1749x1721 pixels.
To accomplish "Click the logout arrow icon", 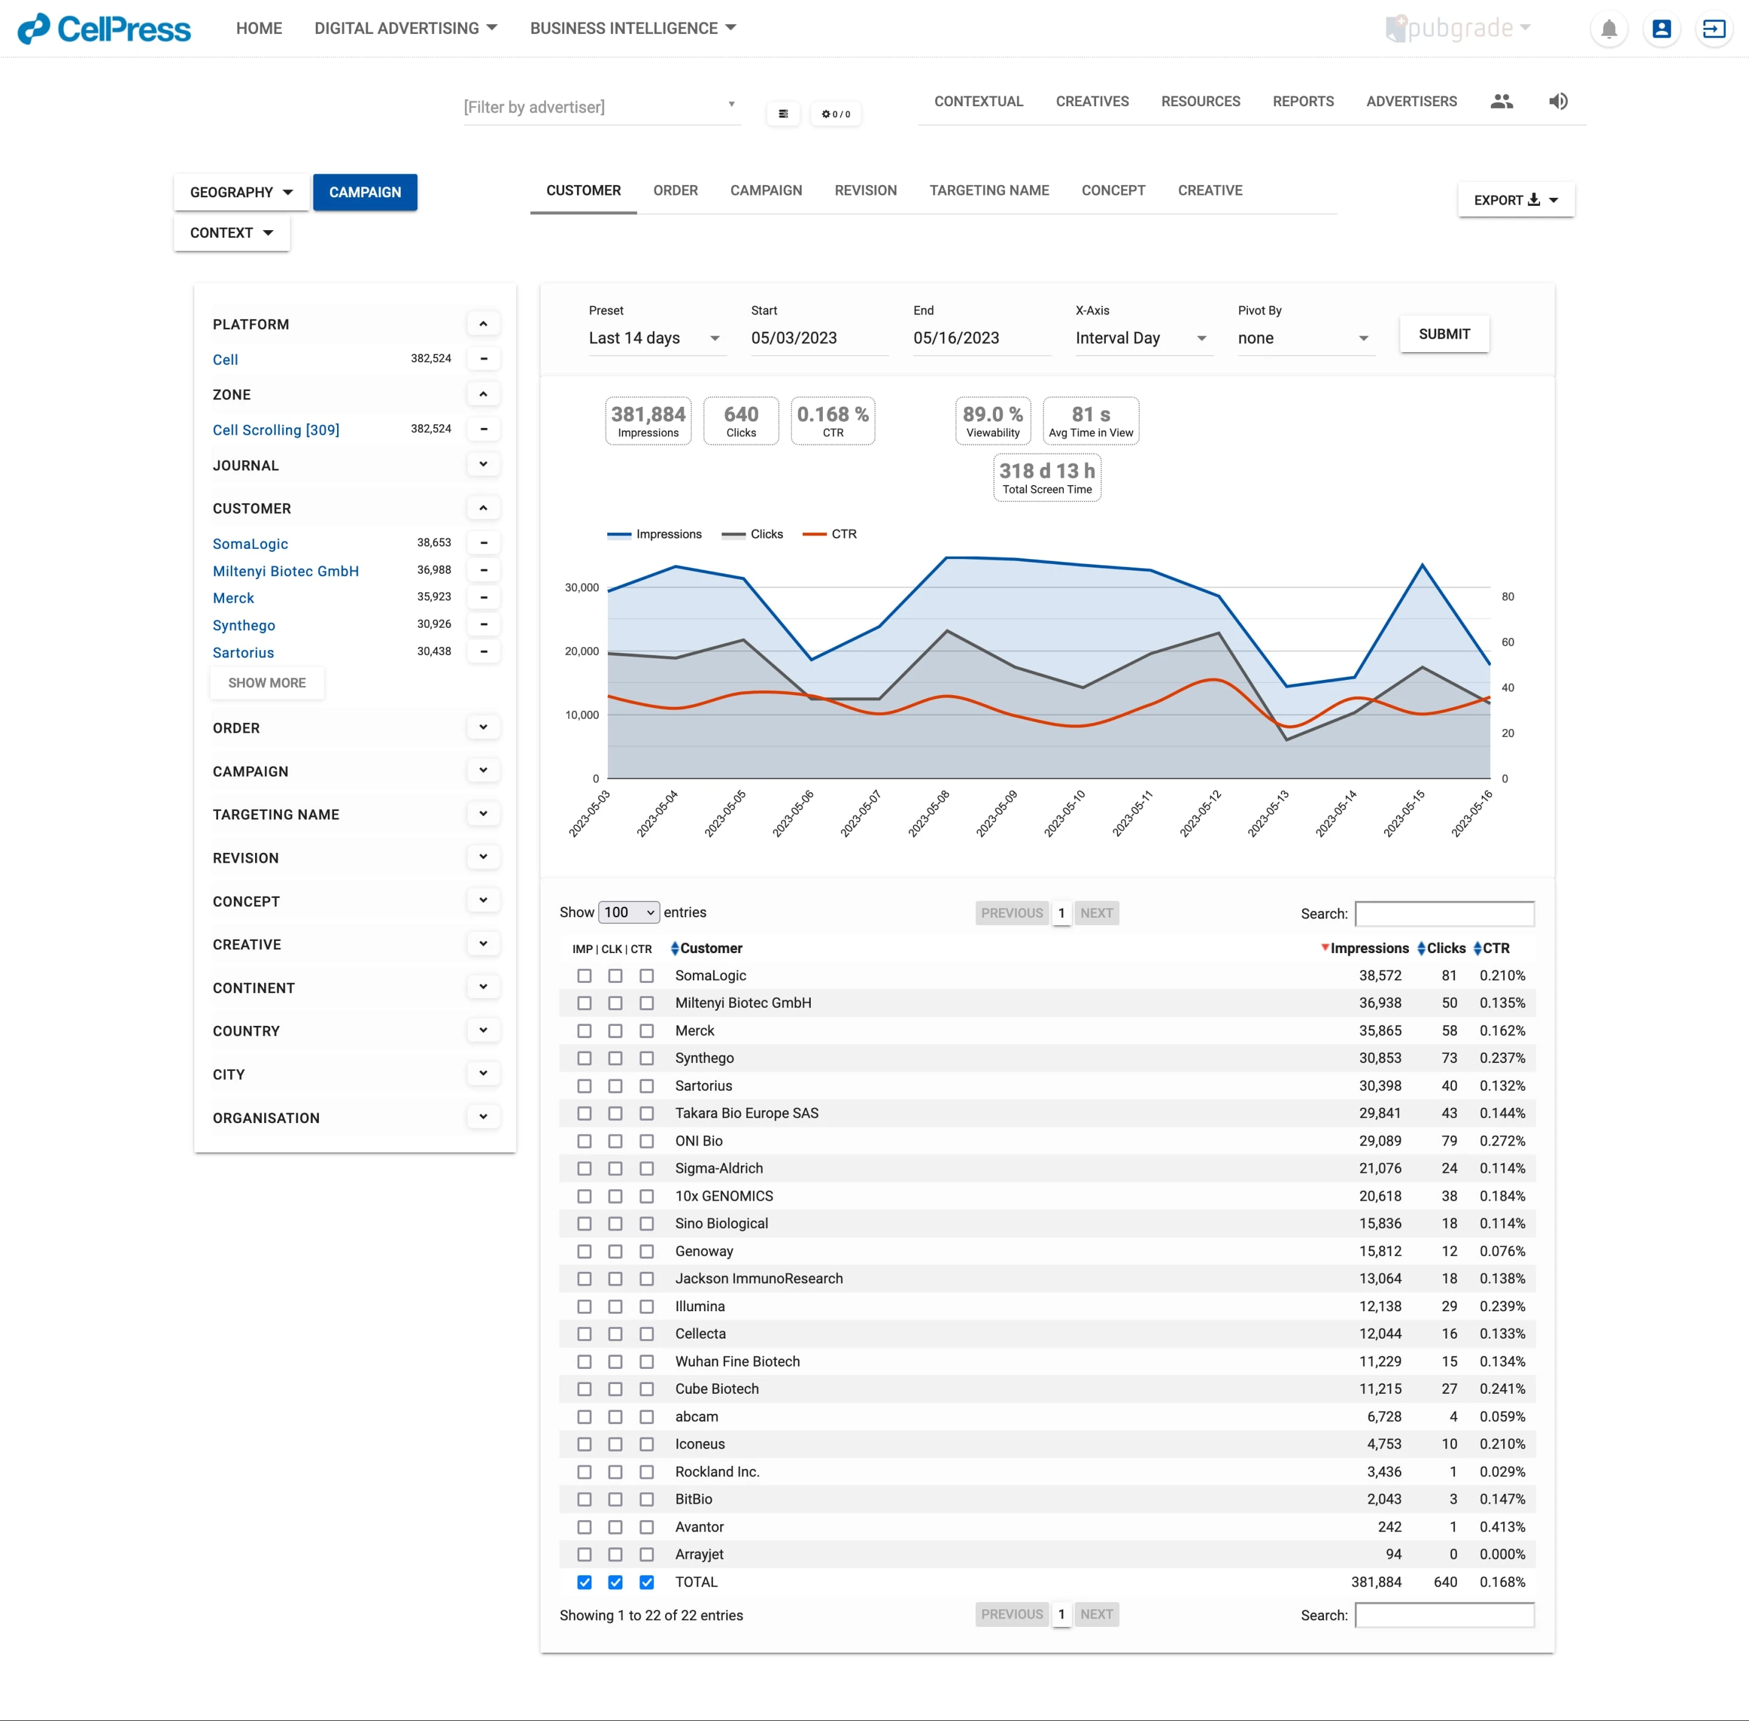I will [1714, 29].
